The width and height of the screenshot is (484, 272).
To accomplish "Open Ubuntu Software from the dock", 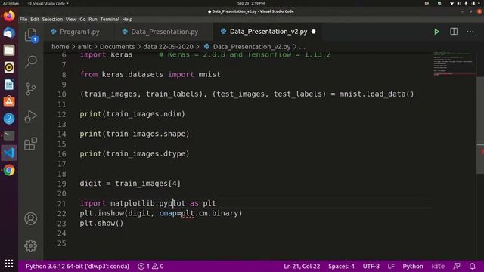I will (9, 101).
